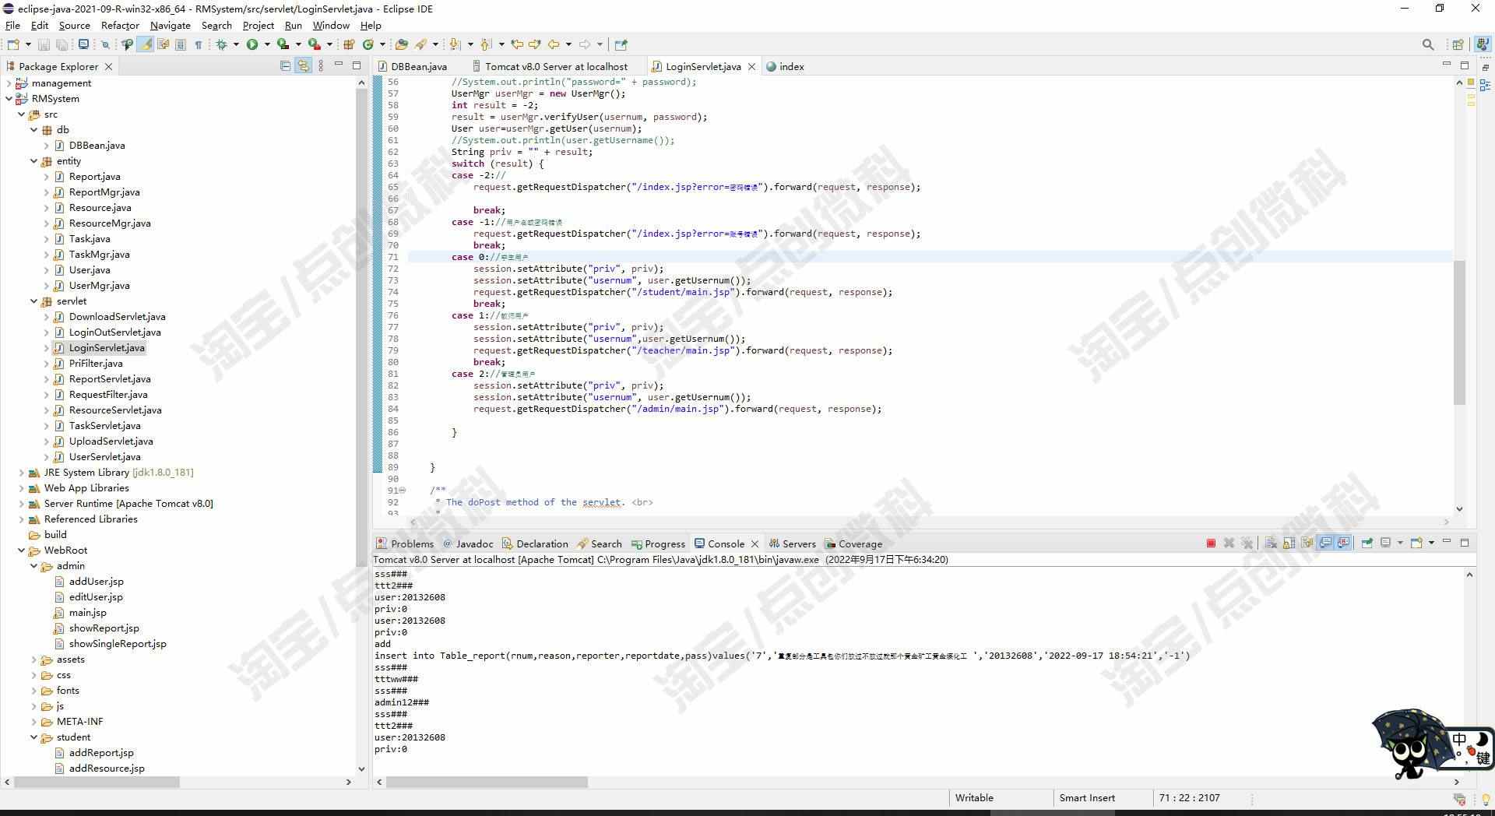The width and height of the screenshot is (1495, 816).
Task: Click the magnifier search icon at toolbar right
Action: point(1428,45)
